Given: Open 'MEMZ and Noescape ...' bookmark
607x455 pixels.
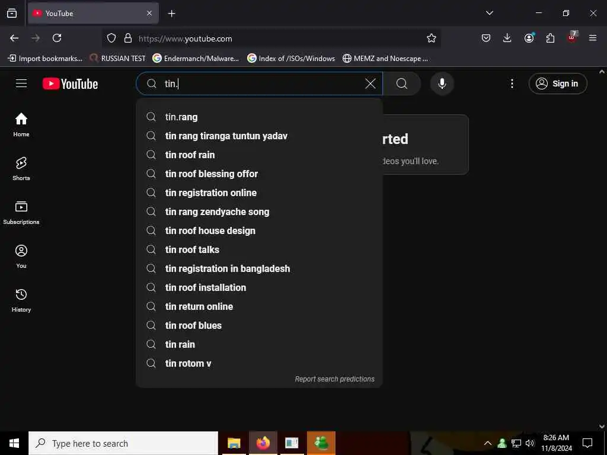Looking at the screenshot, I should pos(385,59).
